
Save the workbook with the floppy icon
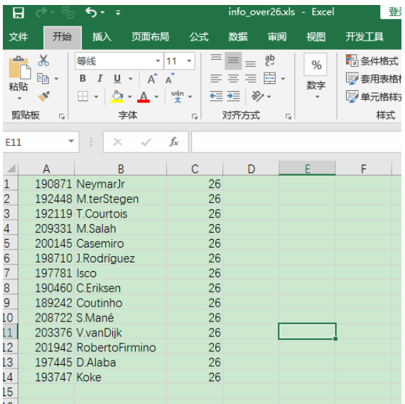pyautogui.click(x=18, y=13)
